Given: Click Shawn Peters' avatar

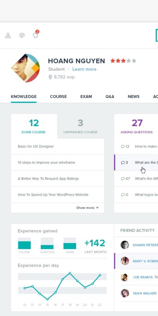Looking at the screenshot, I should click(125, 245).
